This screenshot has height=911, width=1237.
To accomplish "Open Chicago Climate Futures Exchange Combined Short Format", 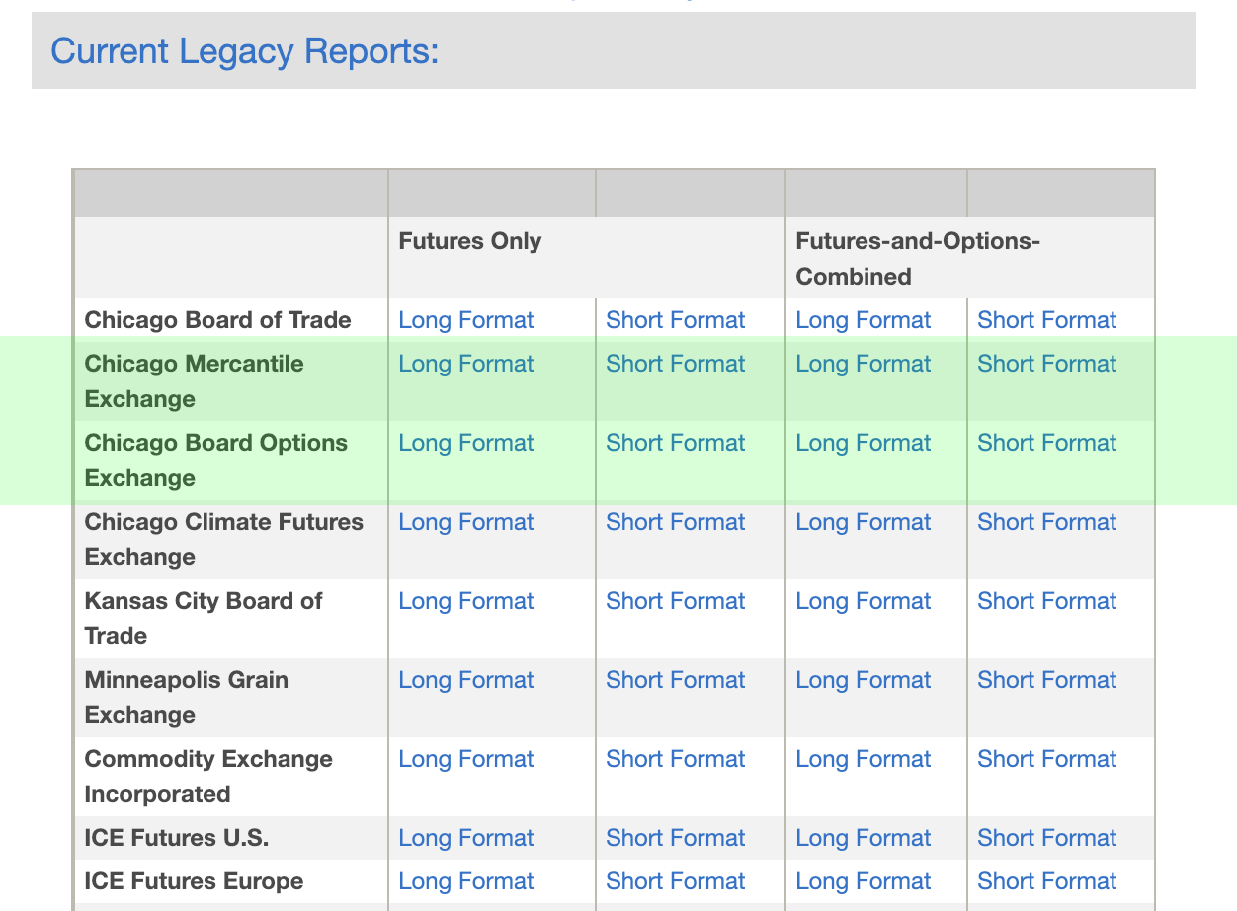I will click(x=1046, y=522).
